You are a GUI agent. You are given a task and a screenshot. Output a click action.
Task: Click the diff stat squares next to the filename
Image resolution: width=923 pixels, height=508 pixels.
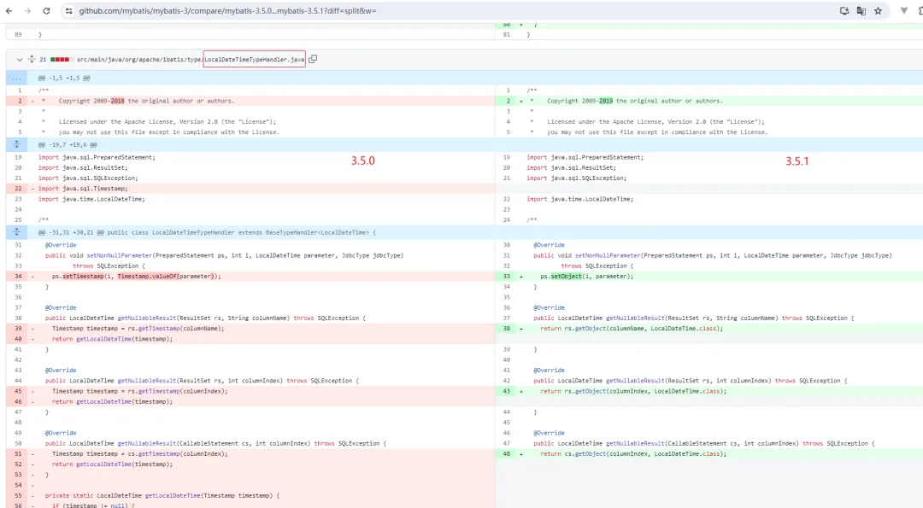click(x=58, y=58)
